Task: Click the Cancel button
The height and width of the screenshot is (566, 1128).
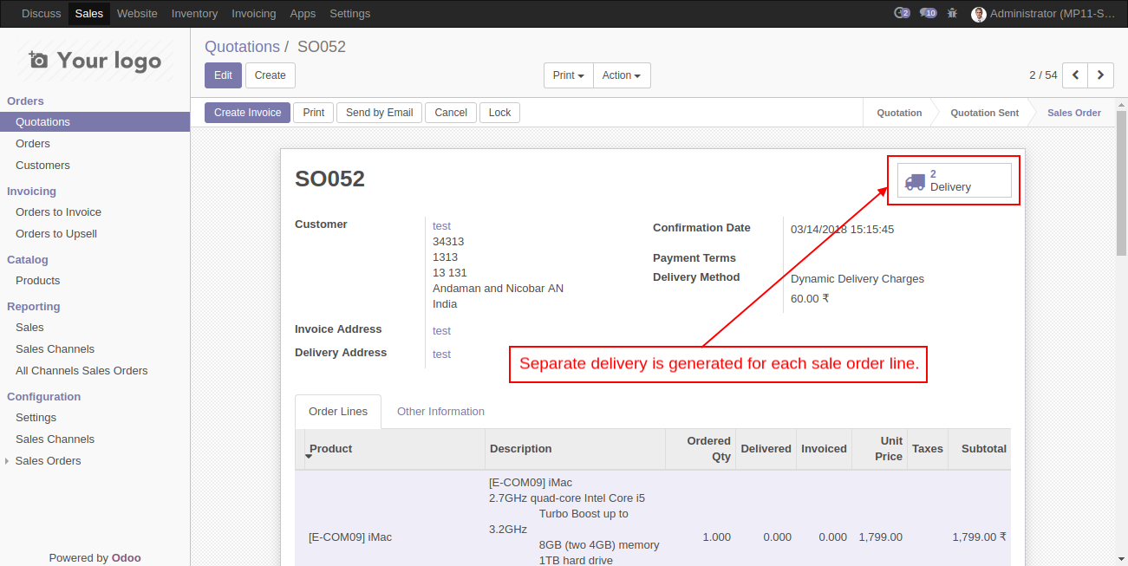Action: [451, 113]
